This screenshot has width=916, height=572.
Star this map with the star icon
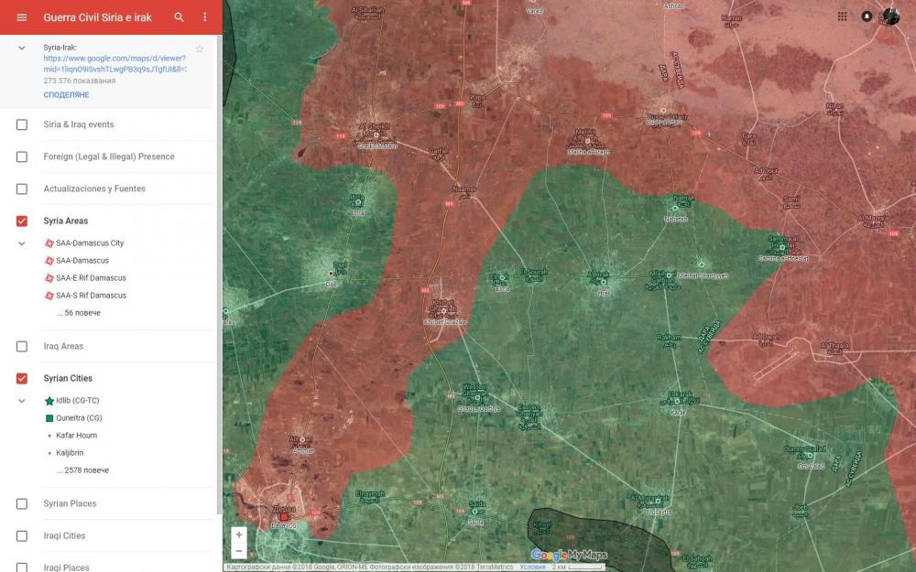click(x=200, y=49)
